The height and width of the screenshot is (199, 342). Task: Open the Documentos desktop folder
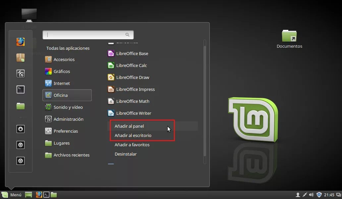coord(289,39)
